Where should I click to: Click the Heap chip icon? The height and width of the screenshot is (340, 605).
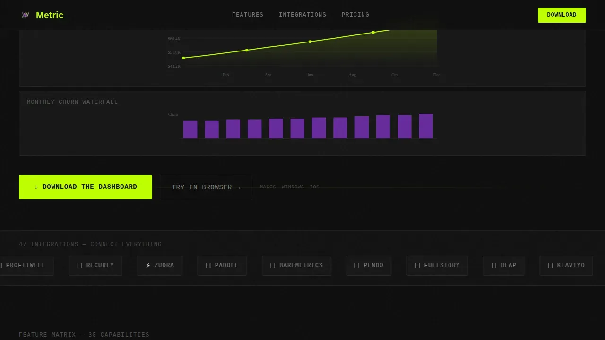click(x=494, y=265)
